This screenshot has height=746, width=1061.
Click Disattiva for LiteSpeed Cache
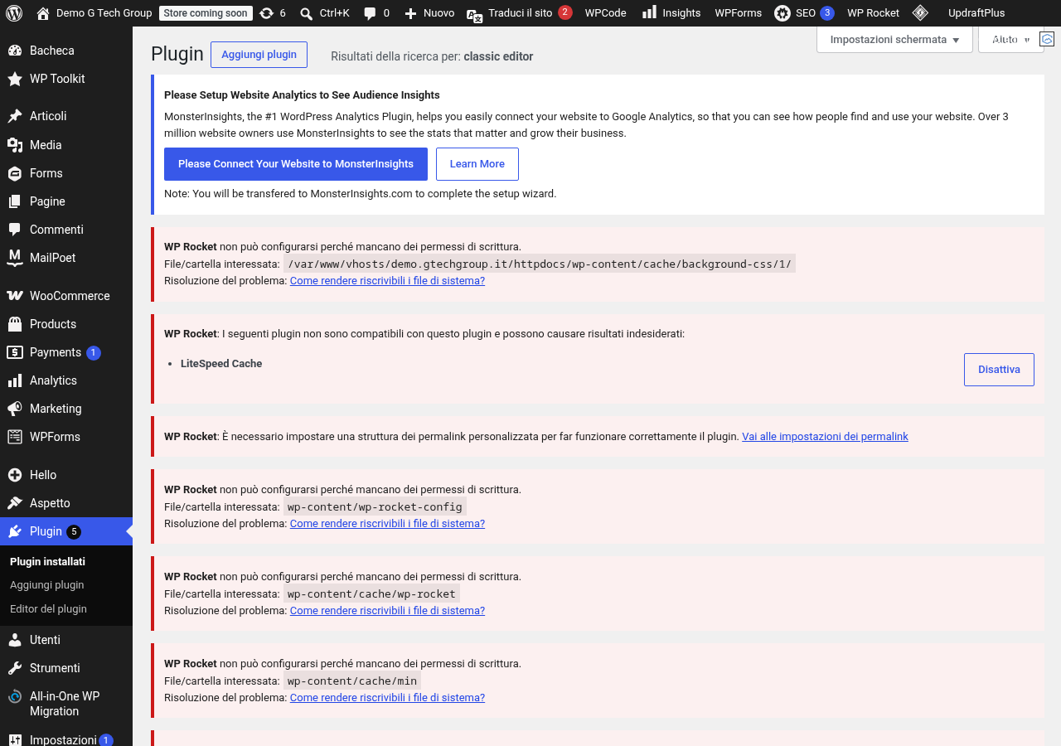(999, 370)
